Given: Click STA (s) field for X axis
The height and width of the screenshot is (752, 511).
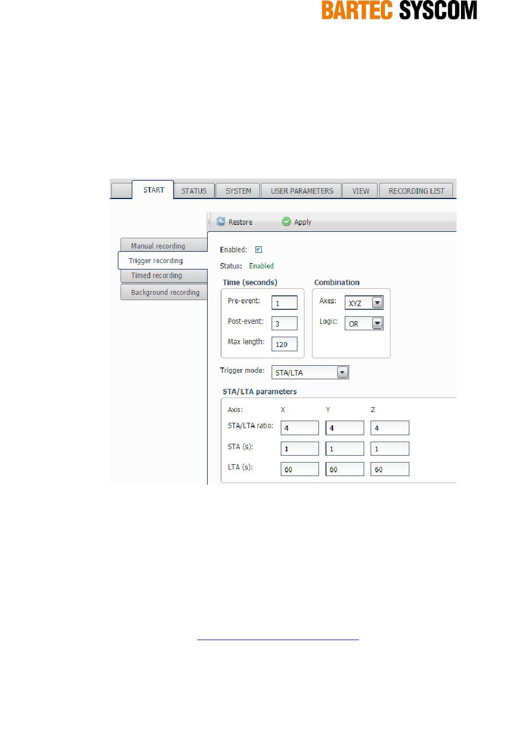Looking at the screenshot, I should click(300, 449).
